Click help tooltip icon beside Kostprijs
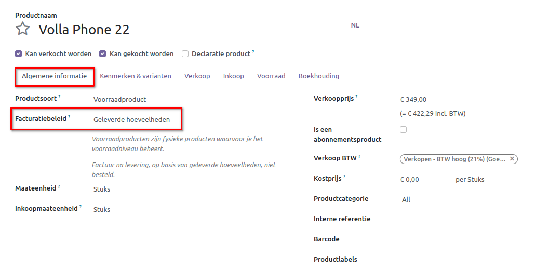Screen dimensions: 536x271 coord(344,177)
